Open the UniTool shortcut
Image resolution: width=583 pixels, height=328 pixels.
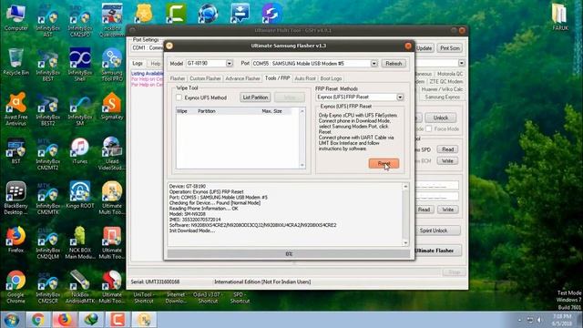coord(144,298)
